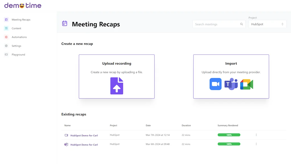Click the date Mar 6th 2024 at 09:48

[157, 144]
